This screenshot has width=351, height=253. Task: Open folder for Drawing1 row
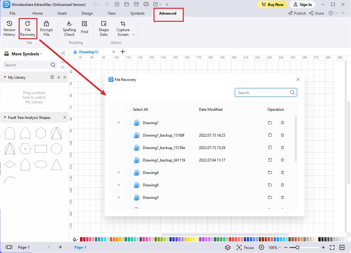pos(270,123)
